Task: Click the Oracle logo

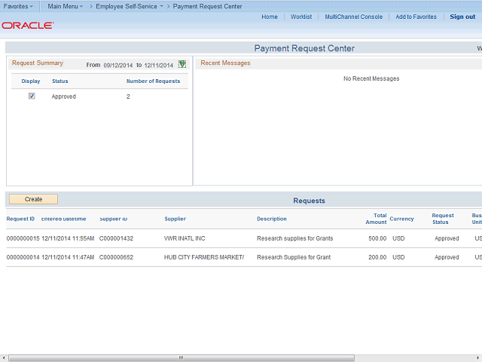Action: point(28,25)
